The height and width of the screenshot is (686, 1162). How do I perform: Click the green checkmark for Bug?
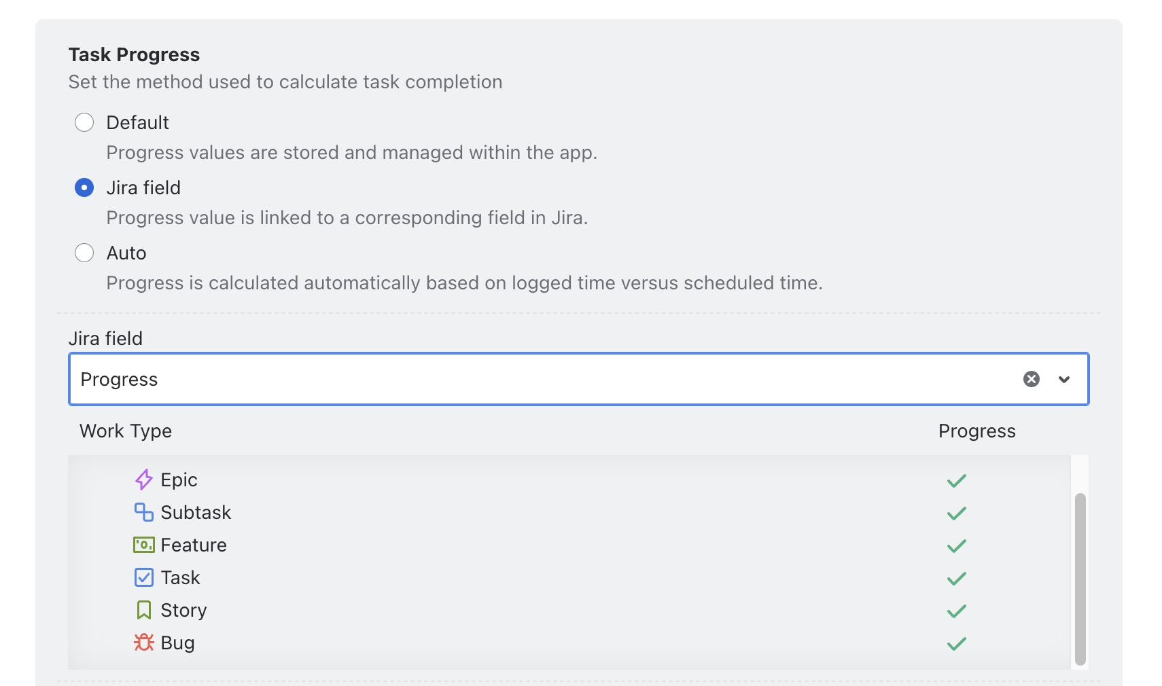(x=956, y=644)
